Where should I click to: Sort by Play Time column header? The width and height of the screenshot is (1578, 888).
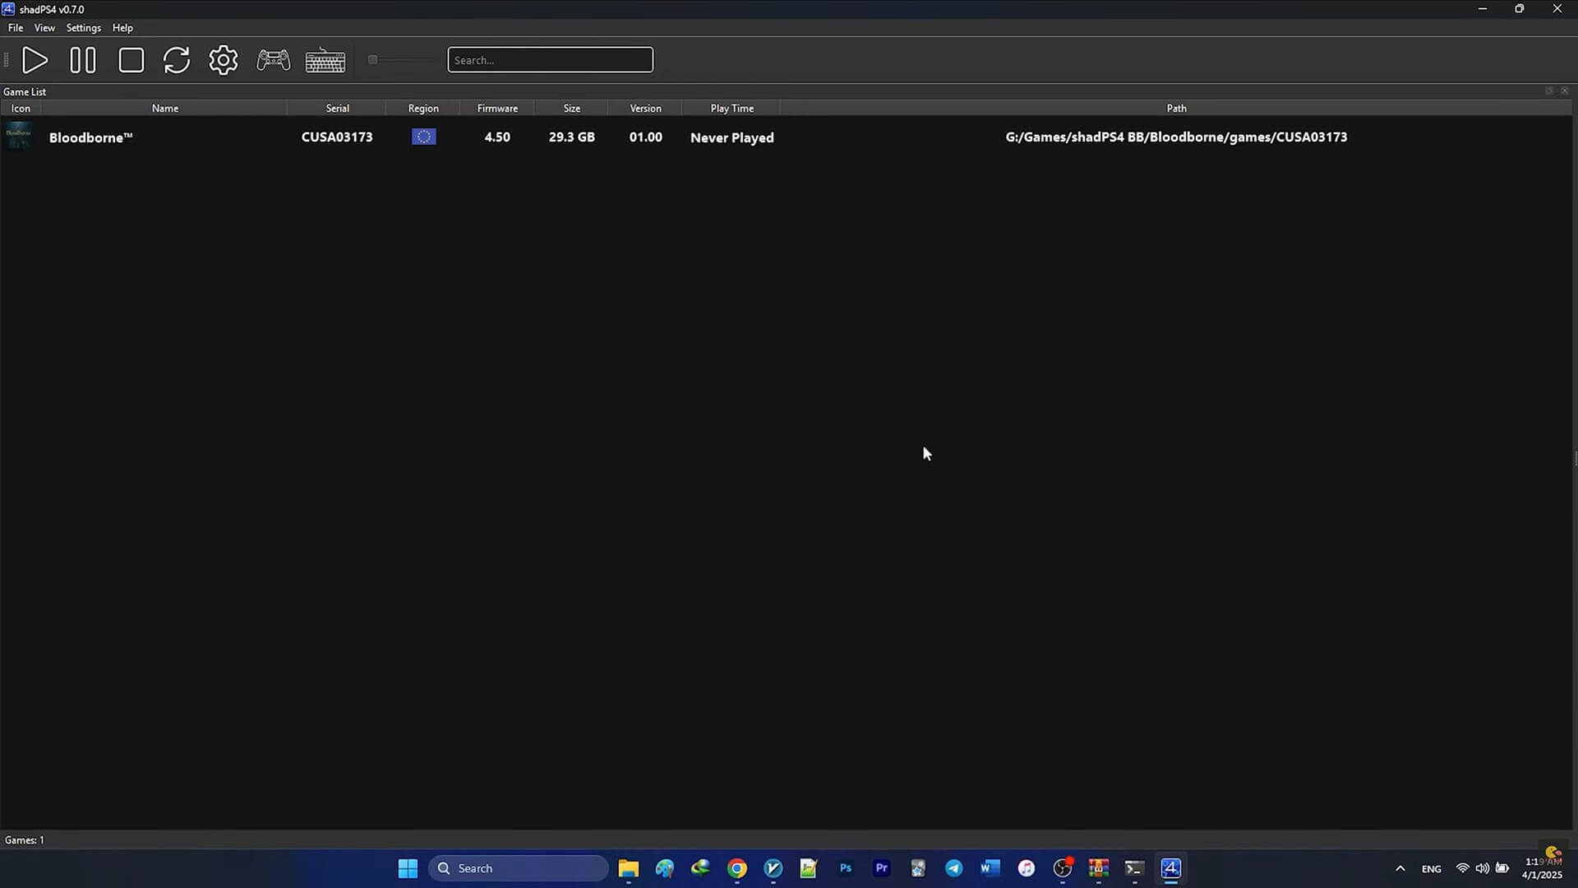tap(731, 109)
